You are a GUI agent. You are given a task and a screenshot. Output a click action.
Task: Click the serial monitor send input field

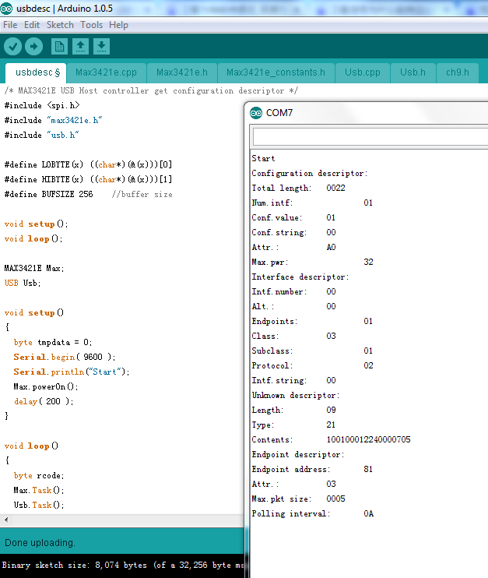point(370,137)
